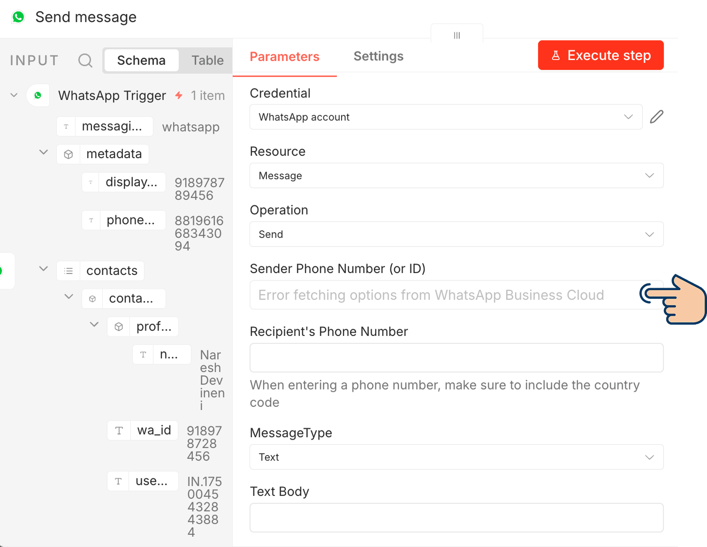Click the metadata object cube icon
Screen dimensions: 707x547
pyautogui.click(x=68, y=154)
